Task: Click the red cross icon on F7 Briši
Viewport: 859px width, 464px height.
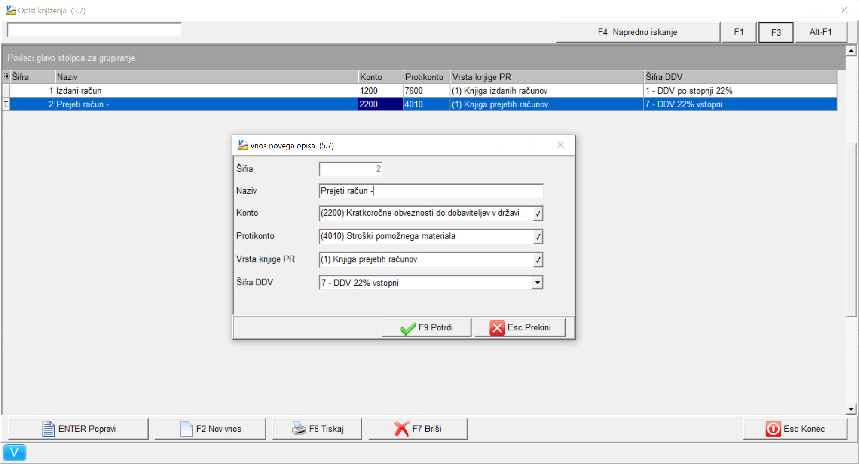Action: coord(402,429)
